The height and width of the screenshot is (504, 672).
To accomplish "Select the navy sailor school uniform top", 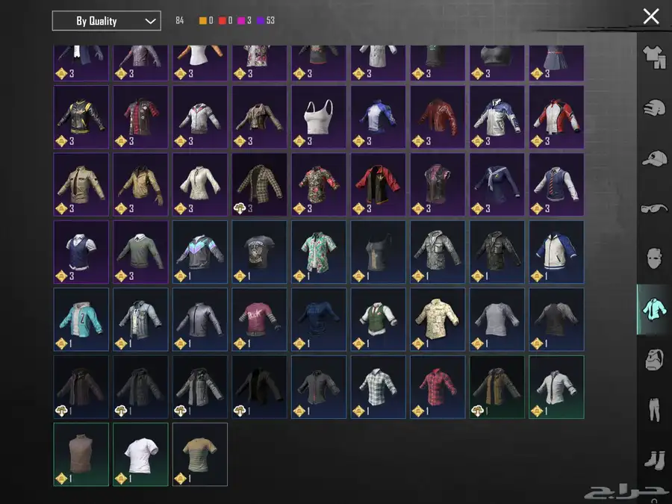I will coord(497,184).
